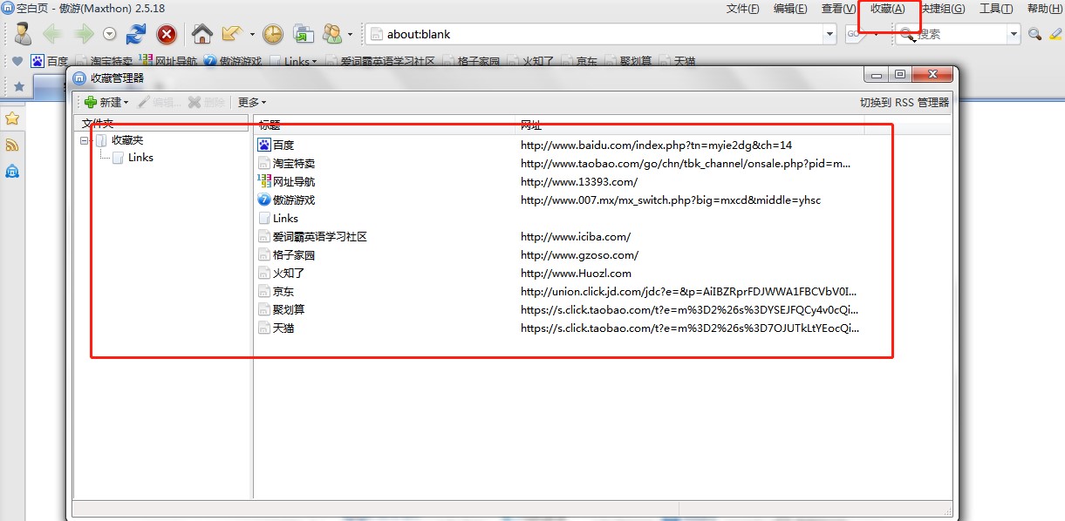Open the 查看(V) menu

[x=838, y=9]
